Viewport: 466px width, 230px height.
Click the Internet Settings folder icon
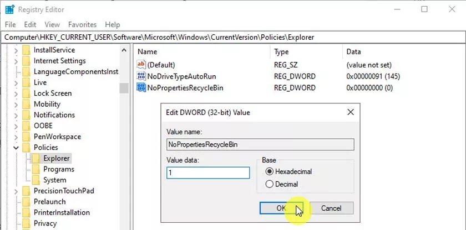tap(27, 61)
